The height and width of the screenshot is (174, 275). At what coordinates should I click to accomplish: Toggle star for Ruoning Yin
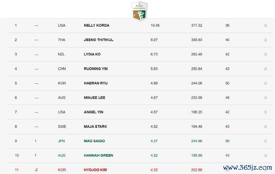coord(266,69)
